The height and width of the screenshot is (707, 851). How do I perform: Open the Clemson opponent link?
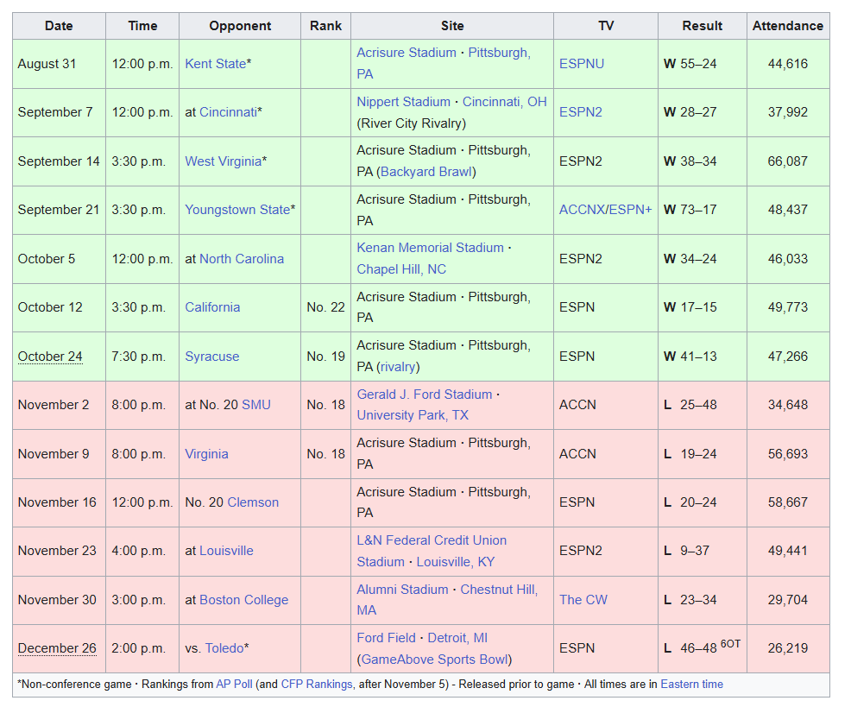253,502
